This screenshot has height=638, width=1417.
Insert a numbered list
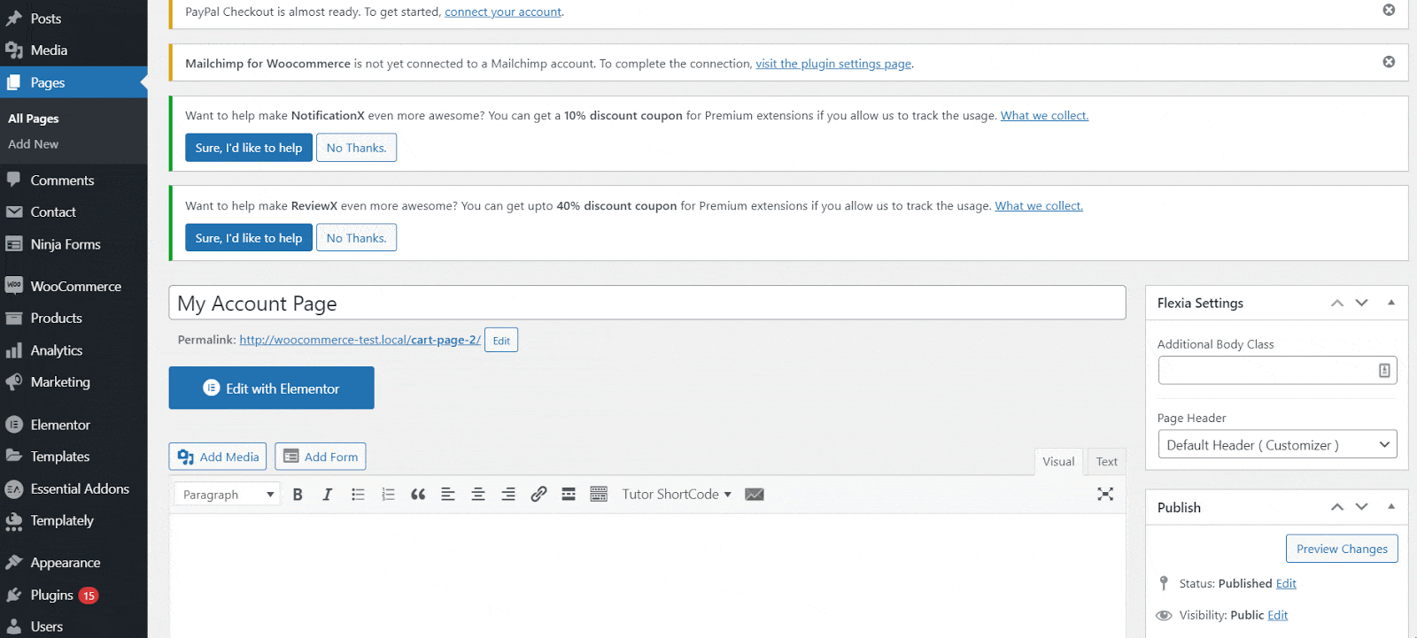(388, 495)
